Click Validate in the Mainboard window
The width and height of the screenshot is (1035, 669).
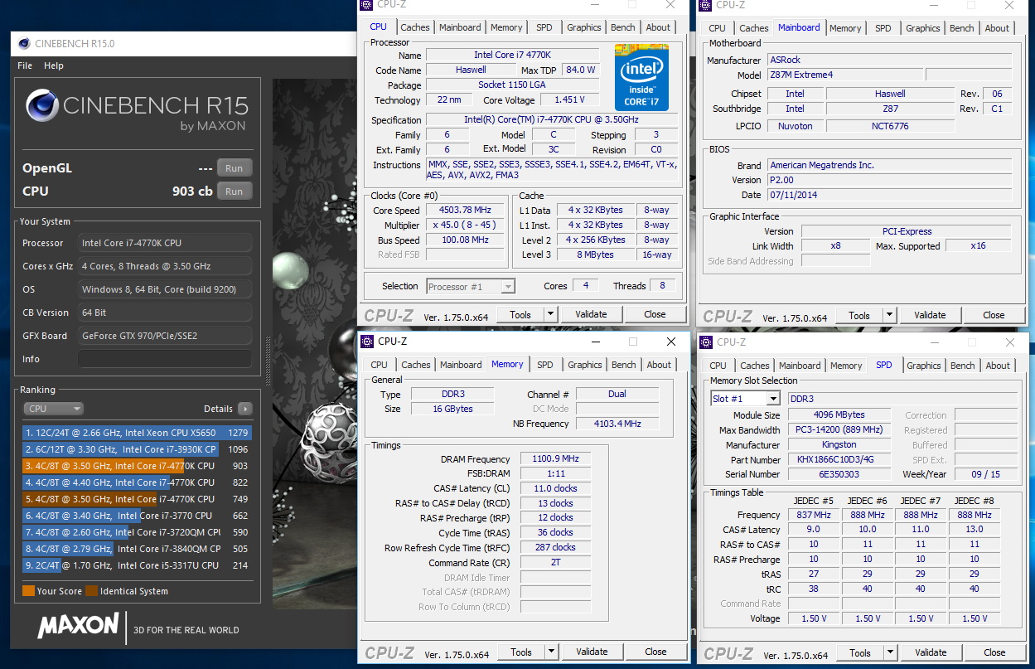pos(930,315)
